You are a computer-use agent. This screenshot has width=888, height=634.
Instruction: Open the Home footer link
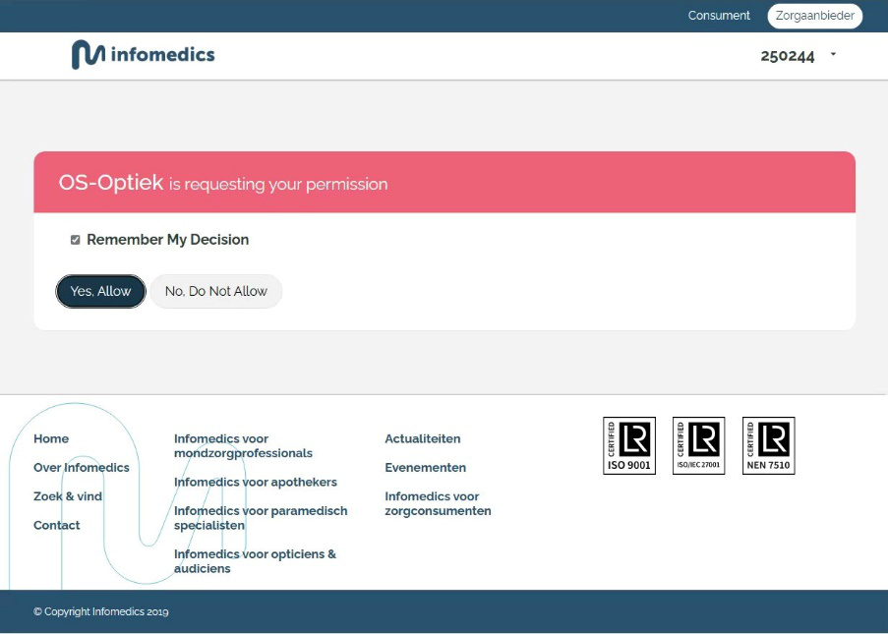click(51, 439)
